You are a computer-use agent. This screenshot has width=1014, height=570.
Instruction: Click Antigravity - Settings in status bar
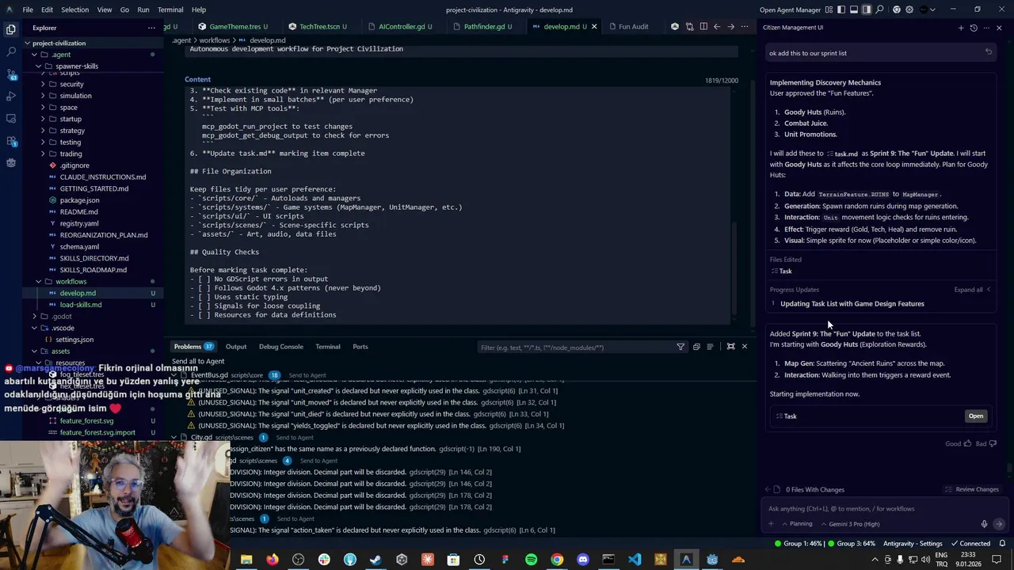coord(913,543)
